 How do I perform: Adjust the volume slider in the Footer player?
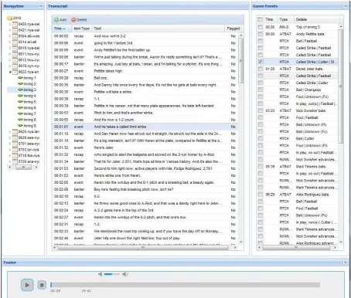111,274
